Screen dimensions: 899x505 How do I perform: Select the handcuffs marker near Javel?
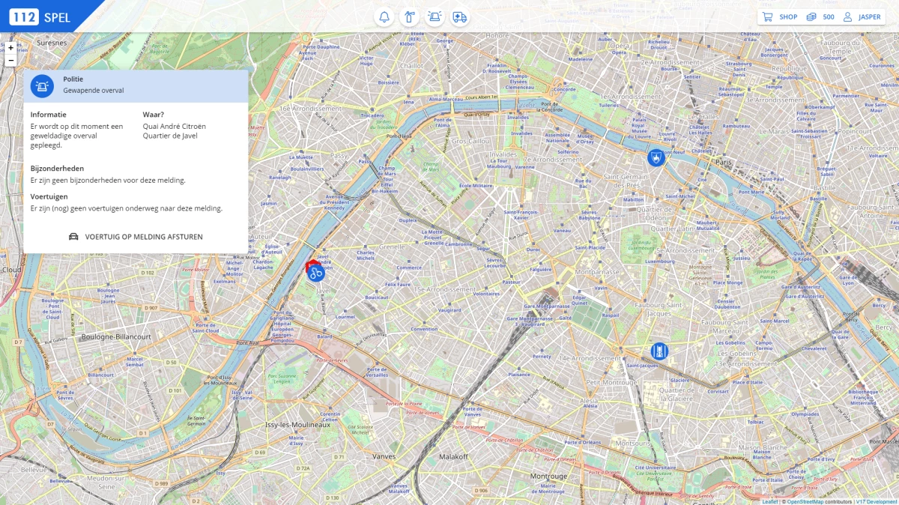pyautogui.click(x=315, y=272)
